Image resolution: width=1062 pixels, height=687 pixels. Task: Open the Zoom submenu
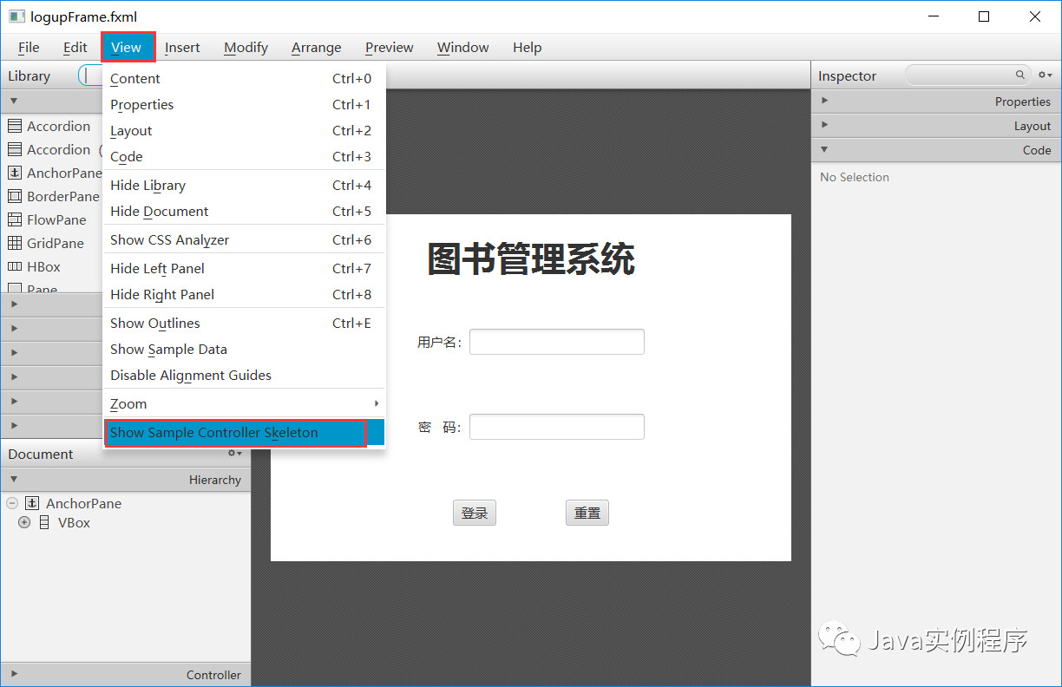point(128,403)
